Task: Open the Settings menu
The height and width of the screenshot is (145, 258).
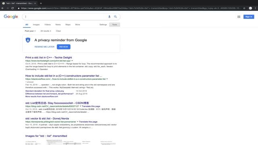Action: pyautogui.click(x=103, y=25)
